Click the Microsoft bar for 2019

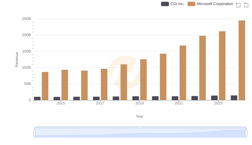(x=143, y=80)
